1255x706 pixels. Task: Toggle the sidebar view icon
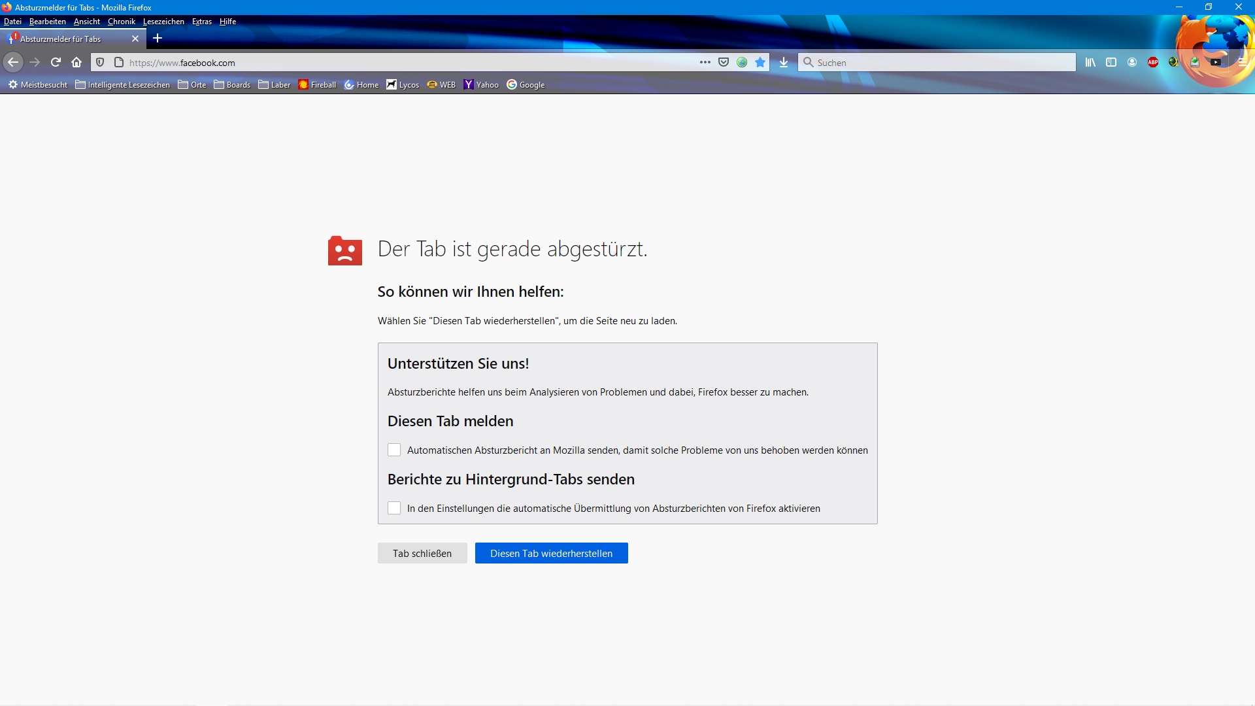tap(1111, 62)
